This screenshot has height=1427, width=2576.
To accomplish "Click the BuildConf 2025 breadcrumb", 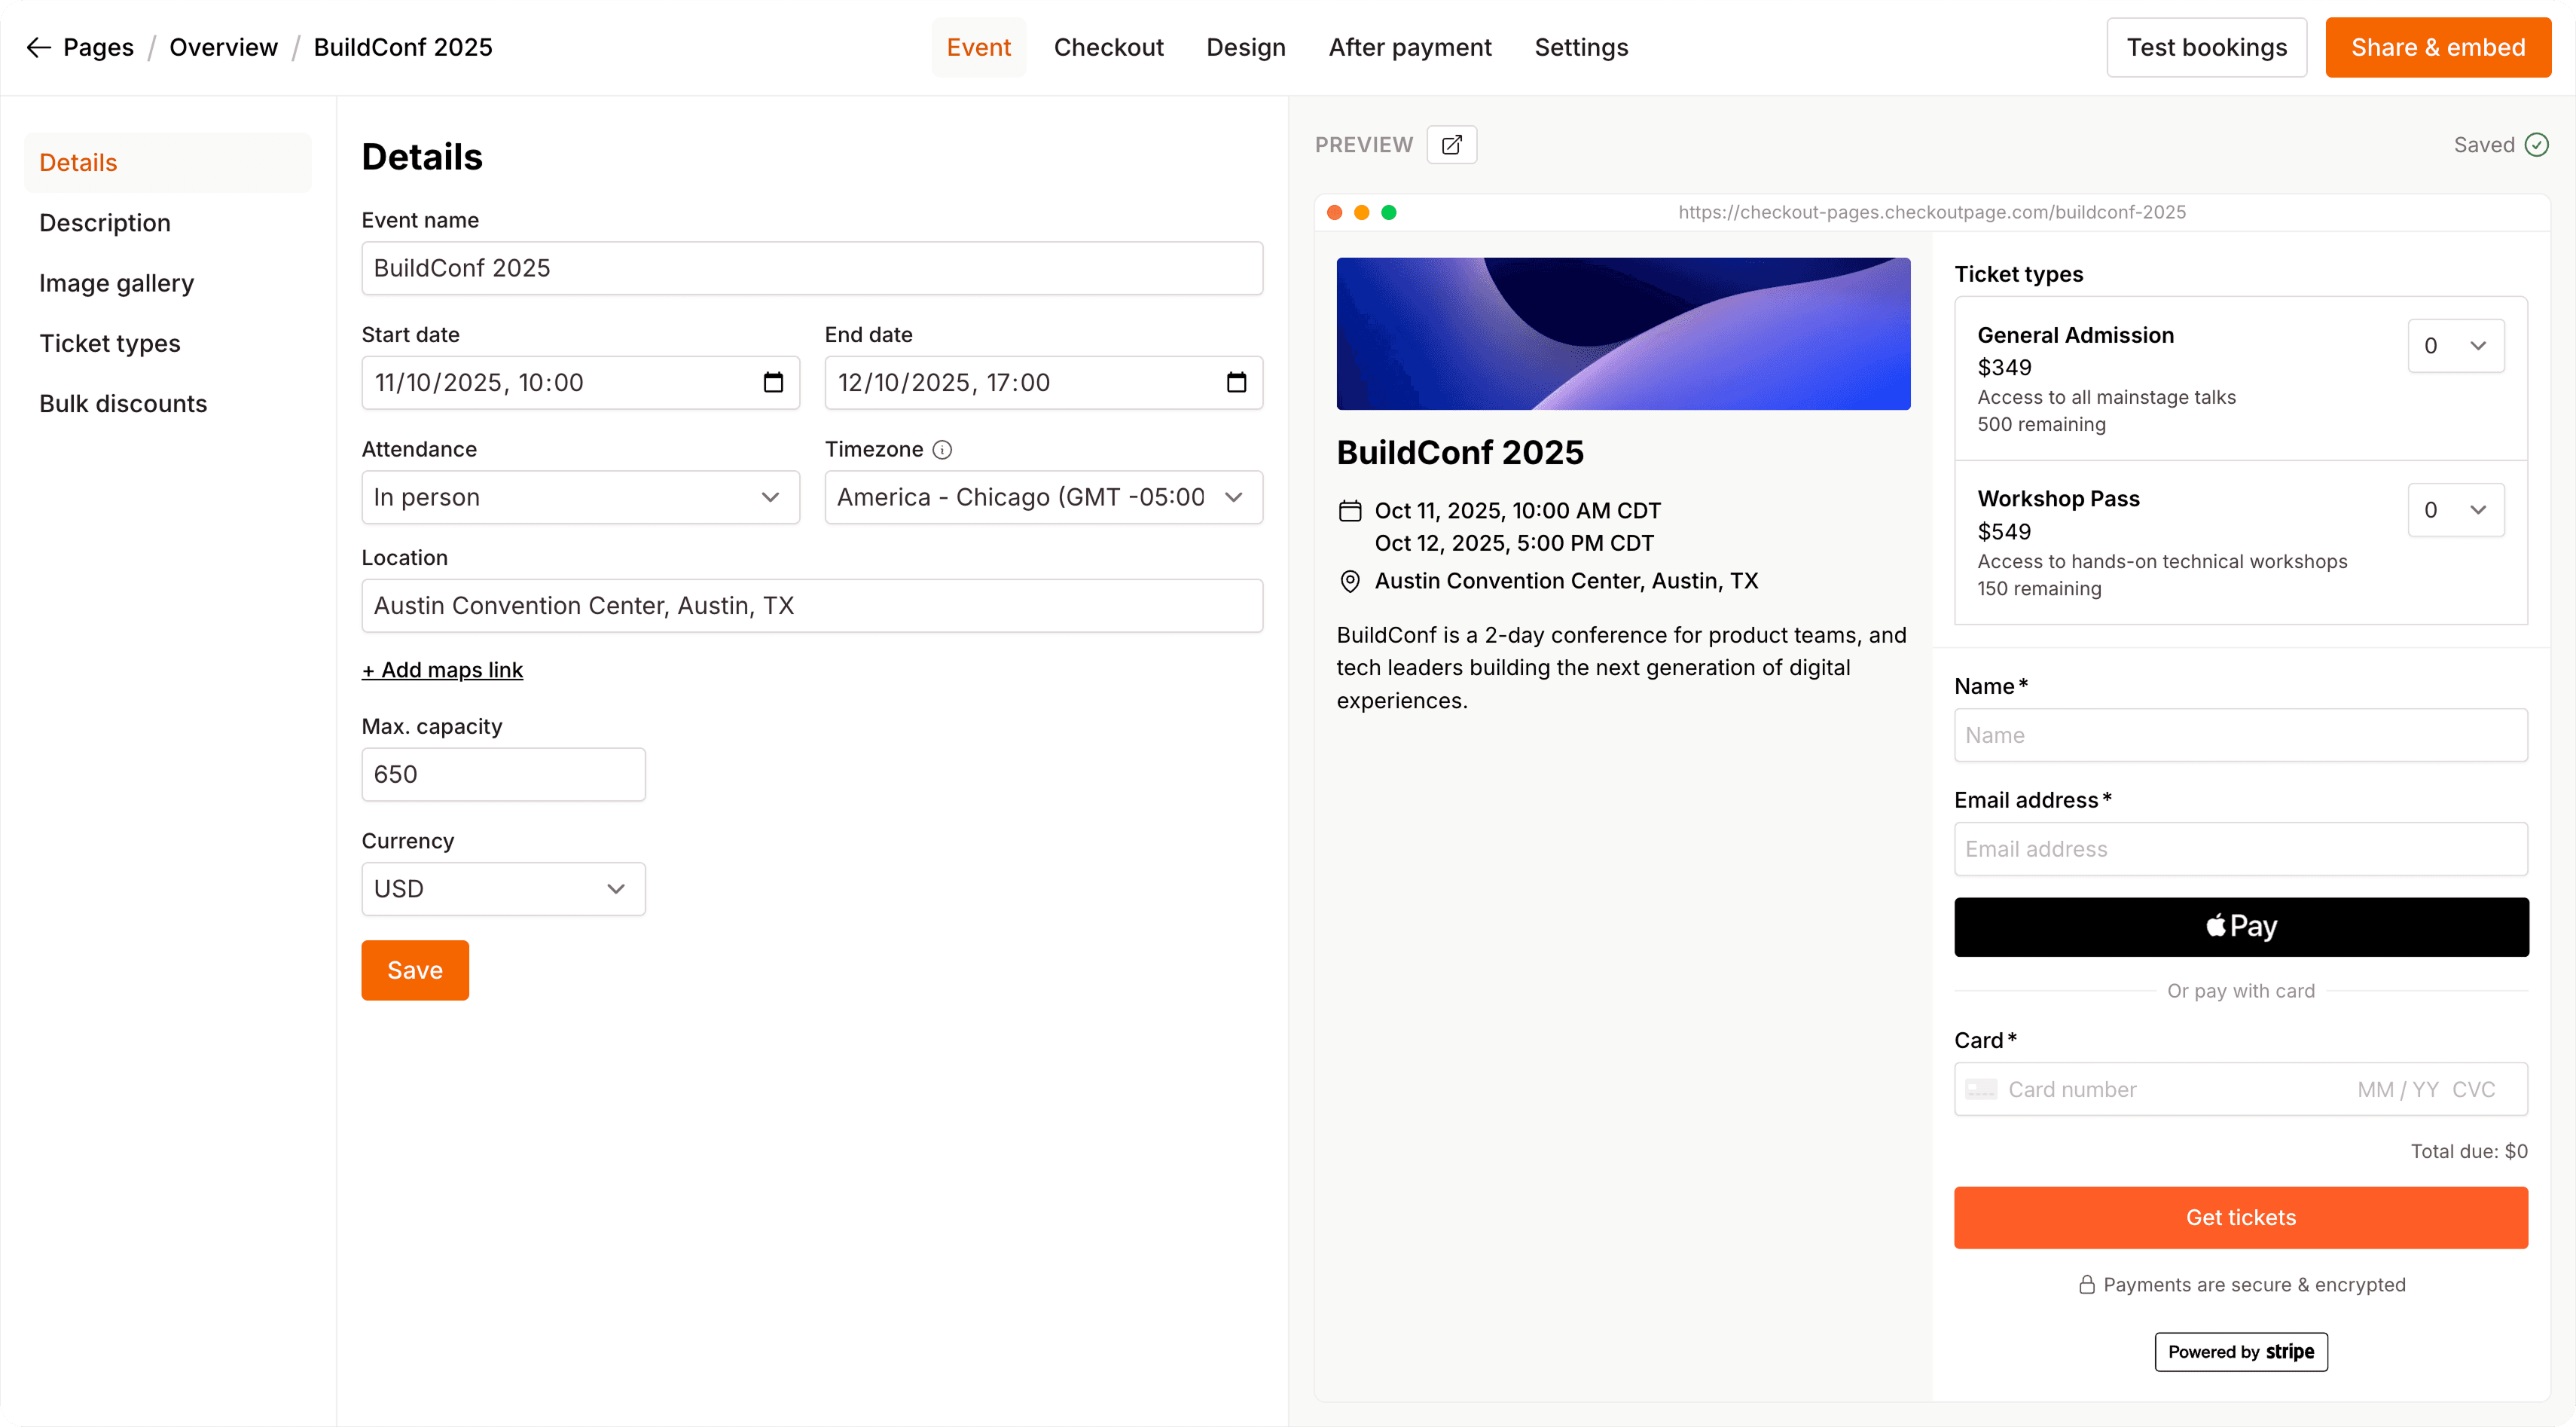I will [403, 47].
